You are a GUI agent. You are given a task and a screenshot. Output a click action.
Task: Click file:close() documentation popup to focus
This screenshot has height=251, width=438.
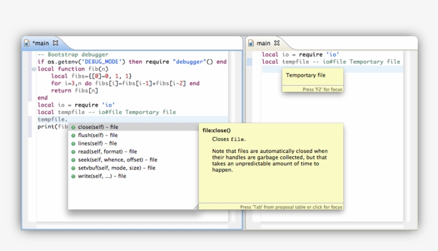click(x=271, y=160)
